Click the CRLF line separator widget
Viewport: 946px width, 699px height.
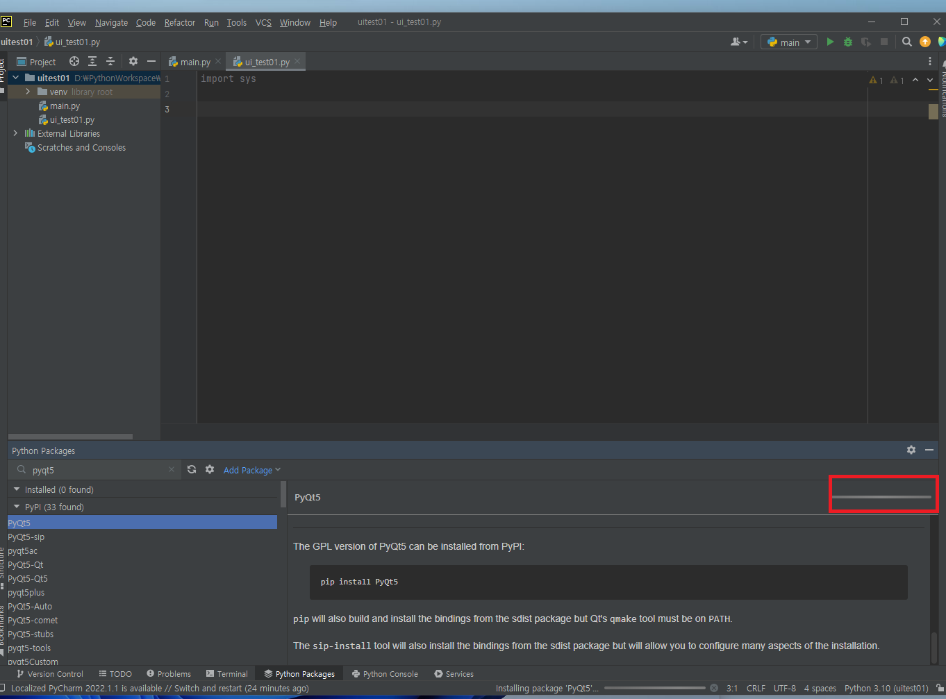pyautogui.click(x=756, y=688)
